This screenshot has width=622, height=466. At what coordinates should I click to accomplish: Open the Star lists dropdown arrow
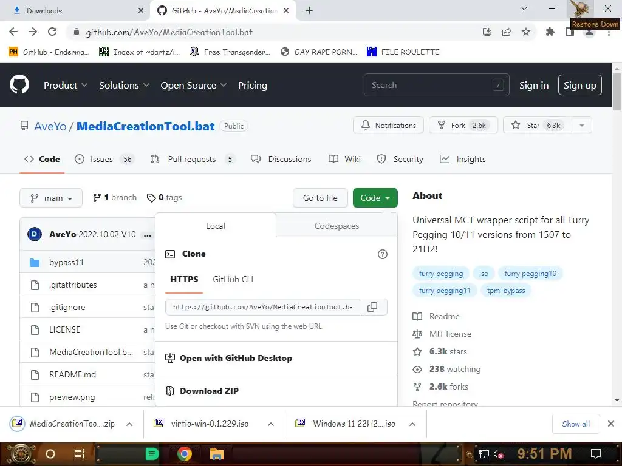click(x=582, y=126)
